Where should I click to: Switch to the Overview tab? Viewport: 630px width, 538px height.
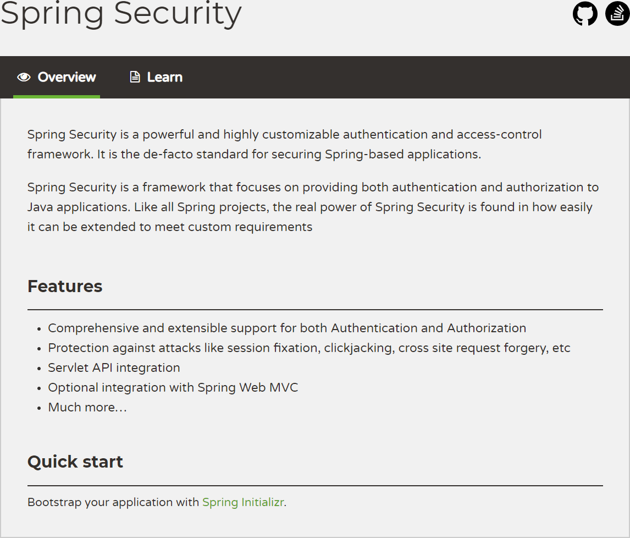(67, 77)
